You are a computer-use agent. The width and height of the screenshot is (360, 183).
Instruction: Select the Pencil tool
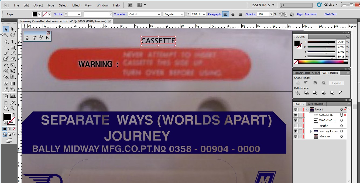[x=13, y=53]
